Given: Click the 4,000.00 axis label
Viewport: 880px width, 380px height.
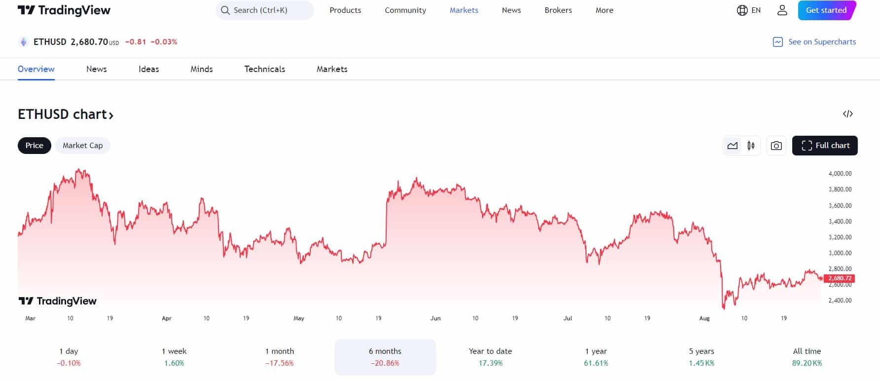Looking at the screenshot, I should (x=840, y=174).
